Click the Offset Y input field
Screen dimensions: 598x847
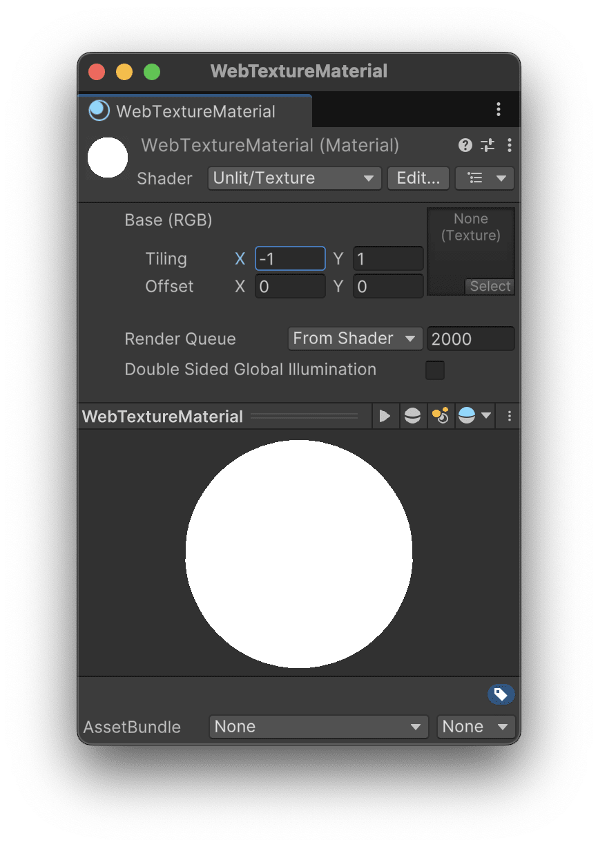[x=388, y=286]
